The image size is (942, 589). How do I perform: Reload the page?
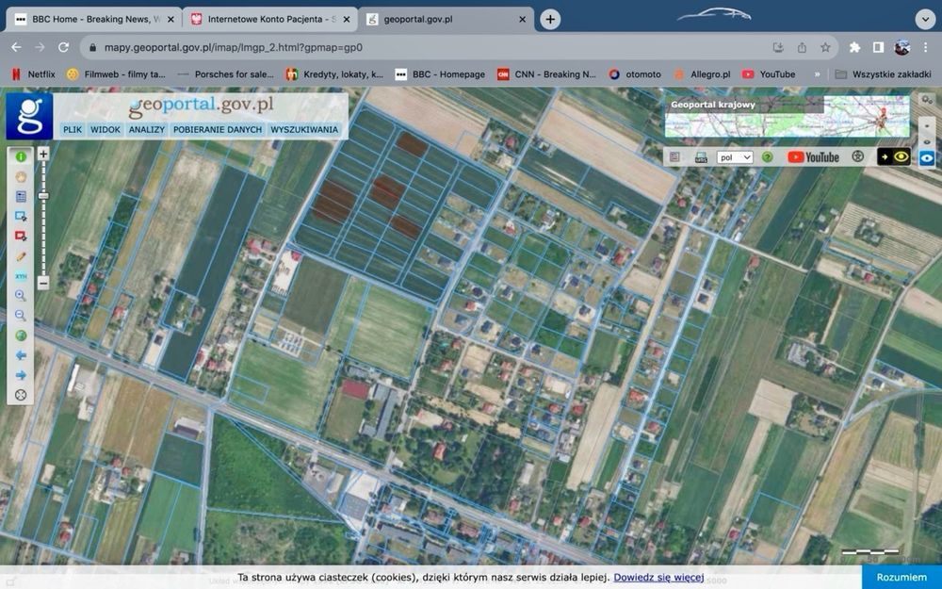point(63,47)
